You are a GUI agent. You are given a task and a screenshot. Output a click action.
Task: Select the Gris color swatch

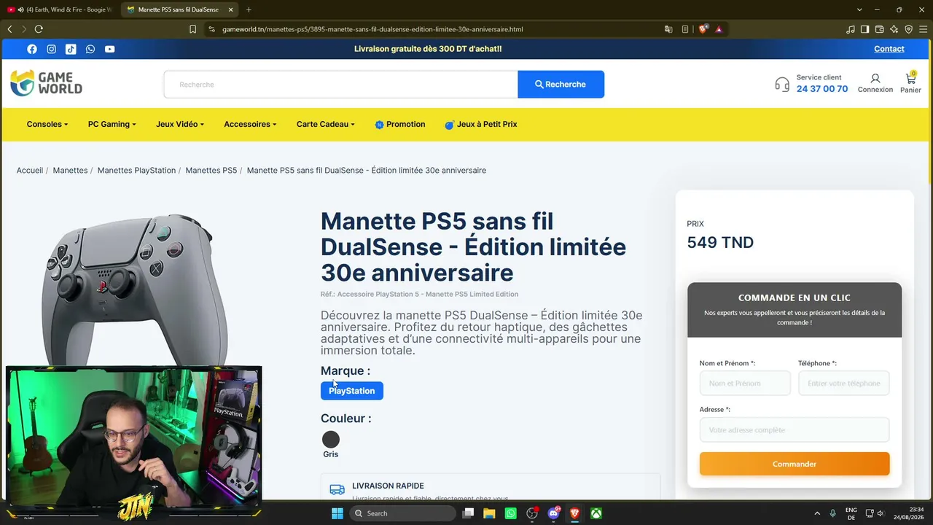click(331, 440)
